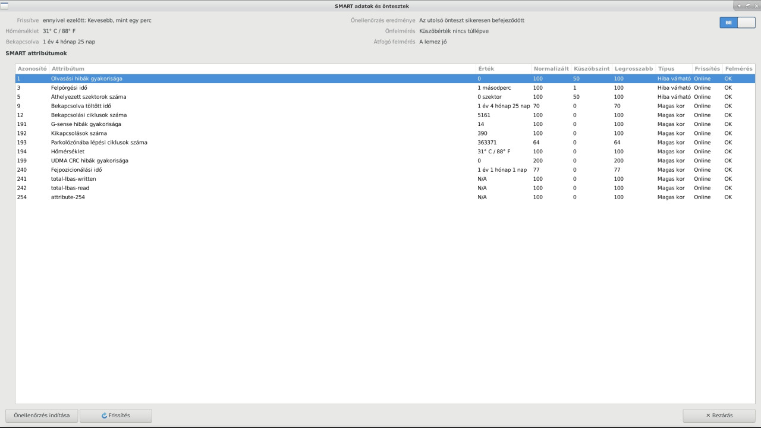The width and height of the screenshot is (761, 428).
Task: Click Küszöbszint value 1 in Felpörgési idő row
Action: coord(575,88)
